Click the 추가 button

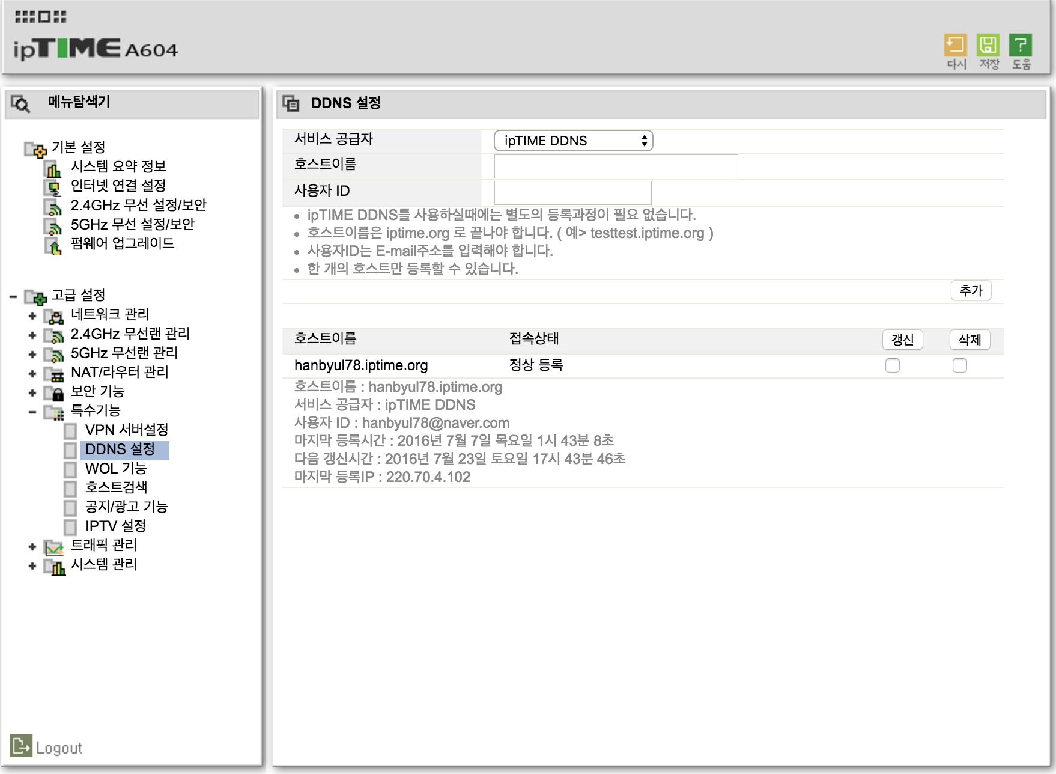(x=971, y=291)
